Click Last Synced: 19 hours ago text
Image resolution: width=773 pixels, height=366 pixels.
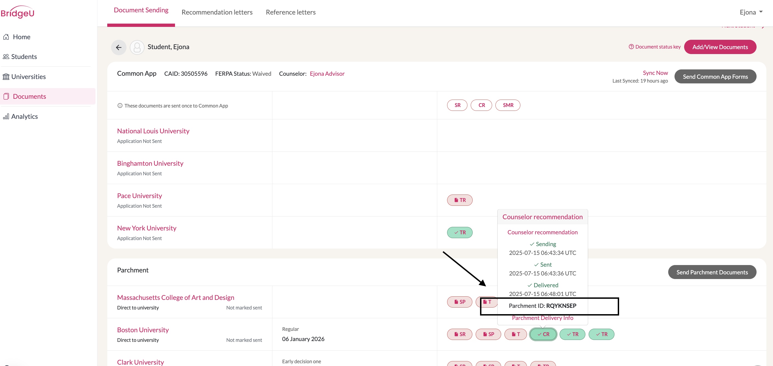[640, 81]
